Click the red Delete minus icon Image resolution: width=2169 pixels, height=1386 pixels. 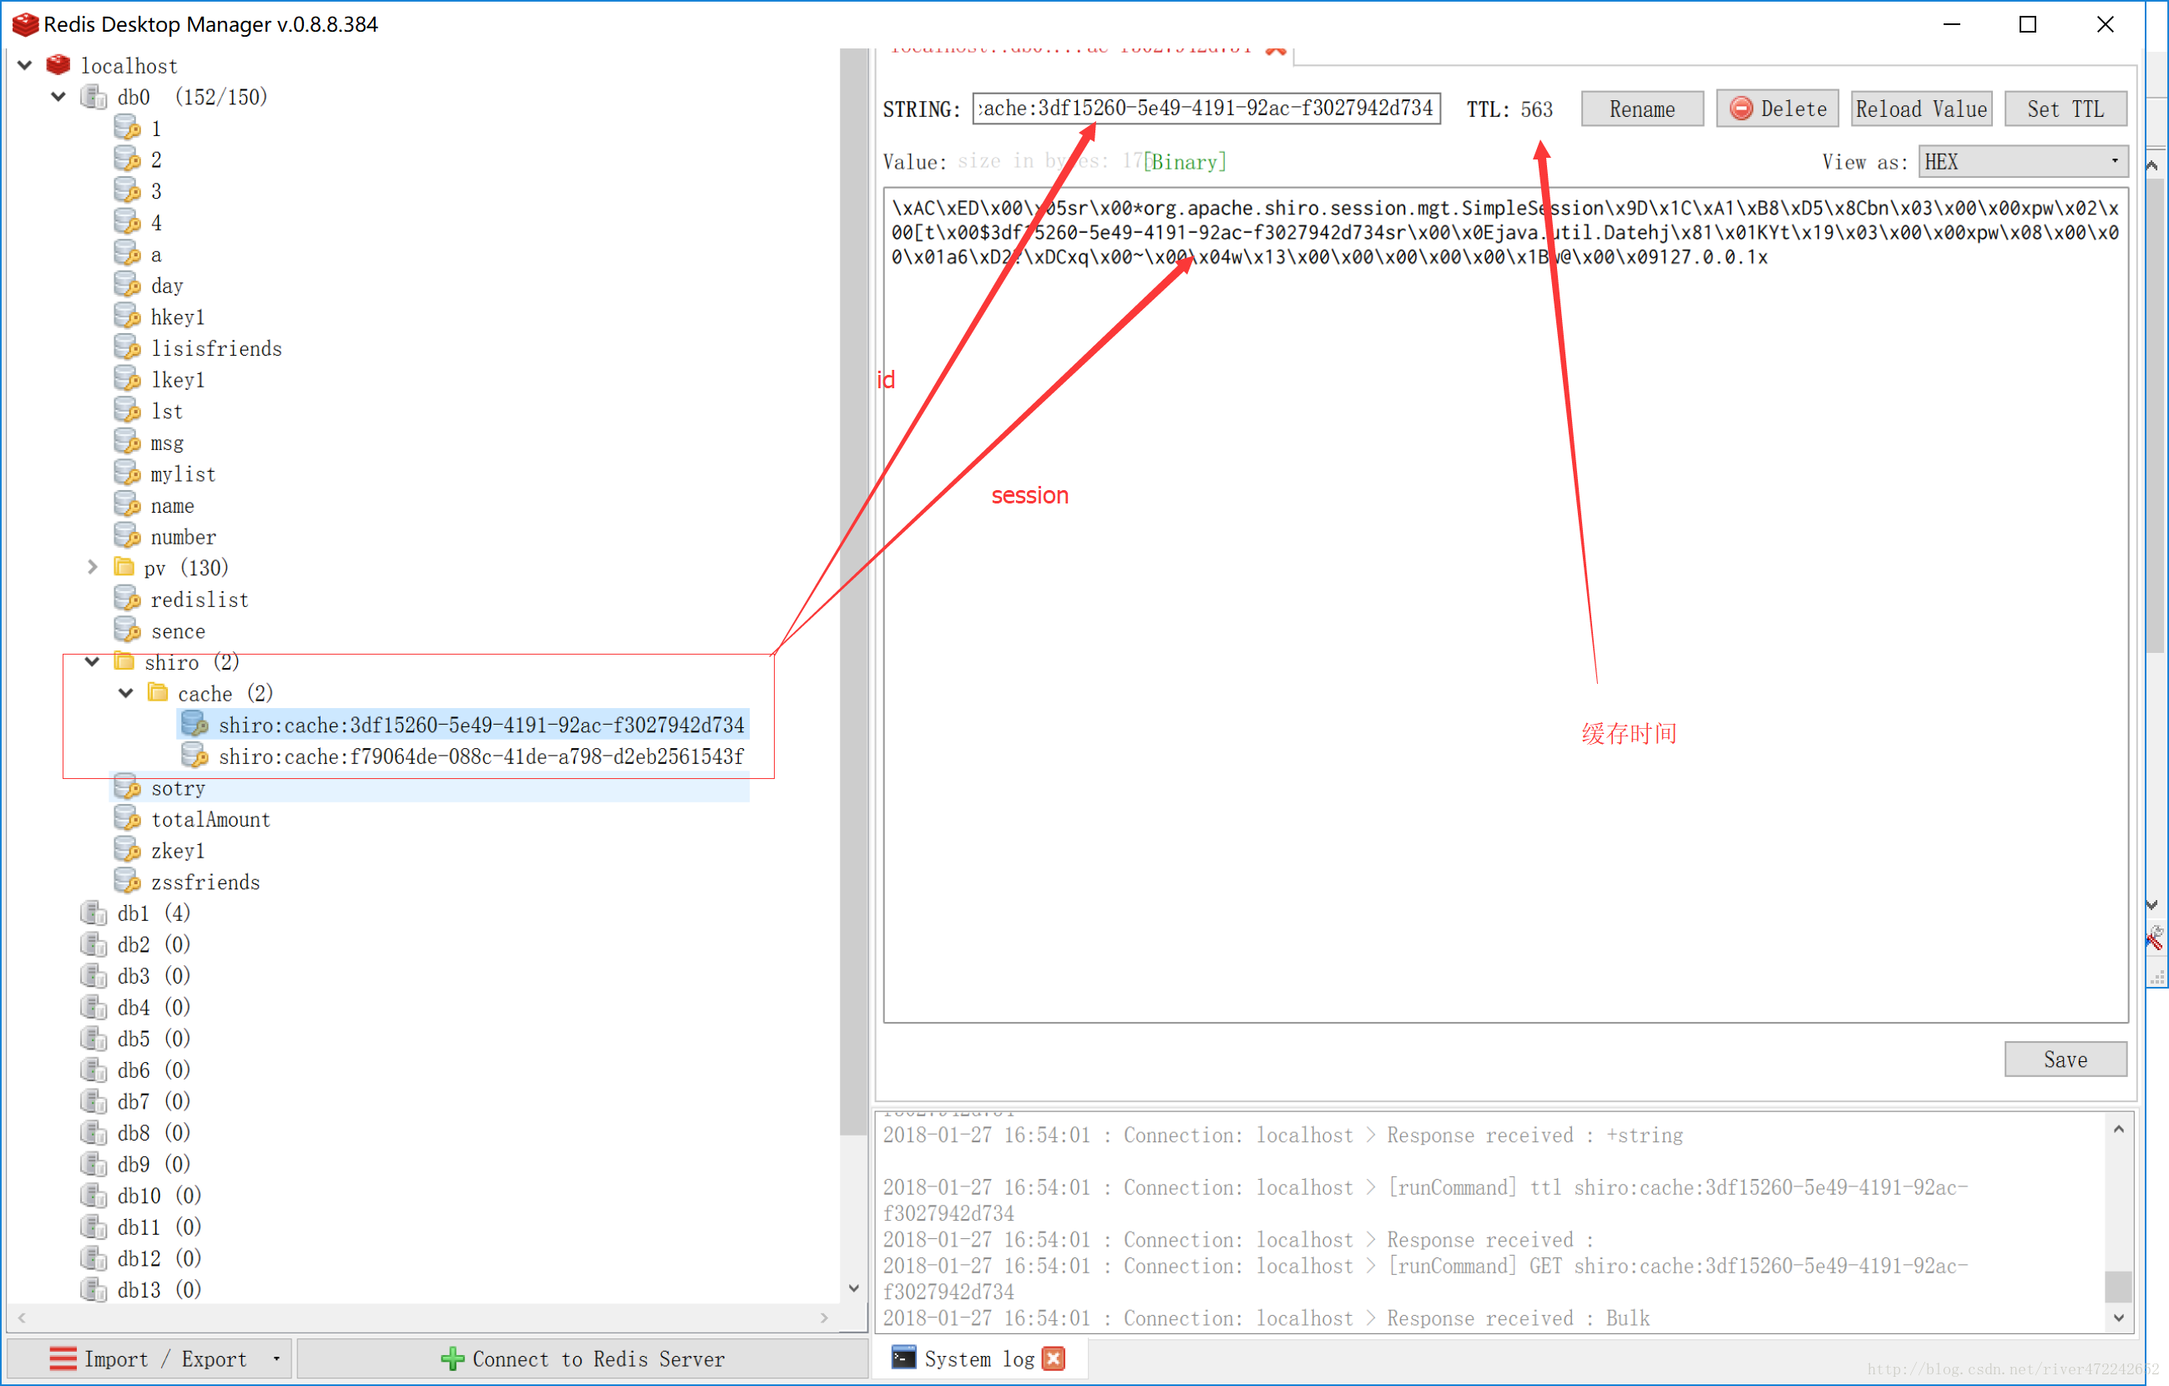click(x=1742, y=109)
